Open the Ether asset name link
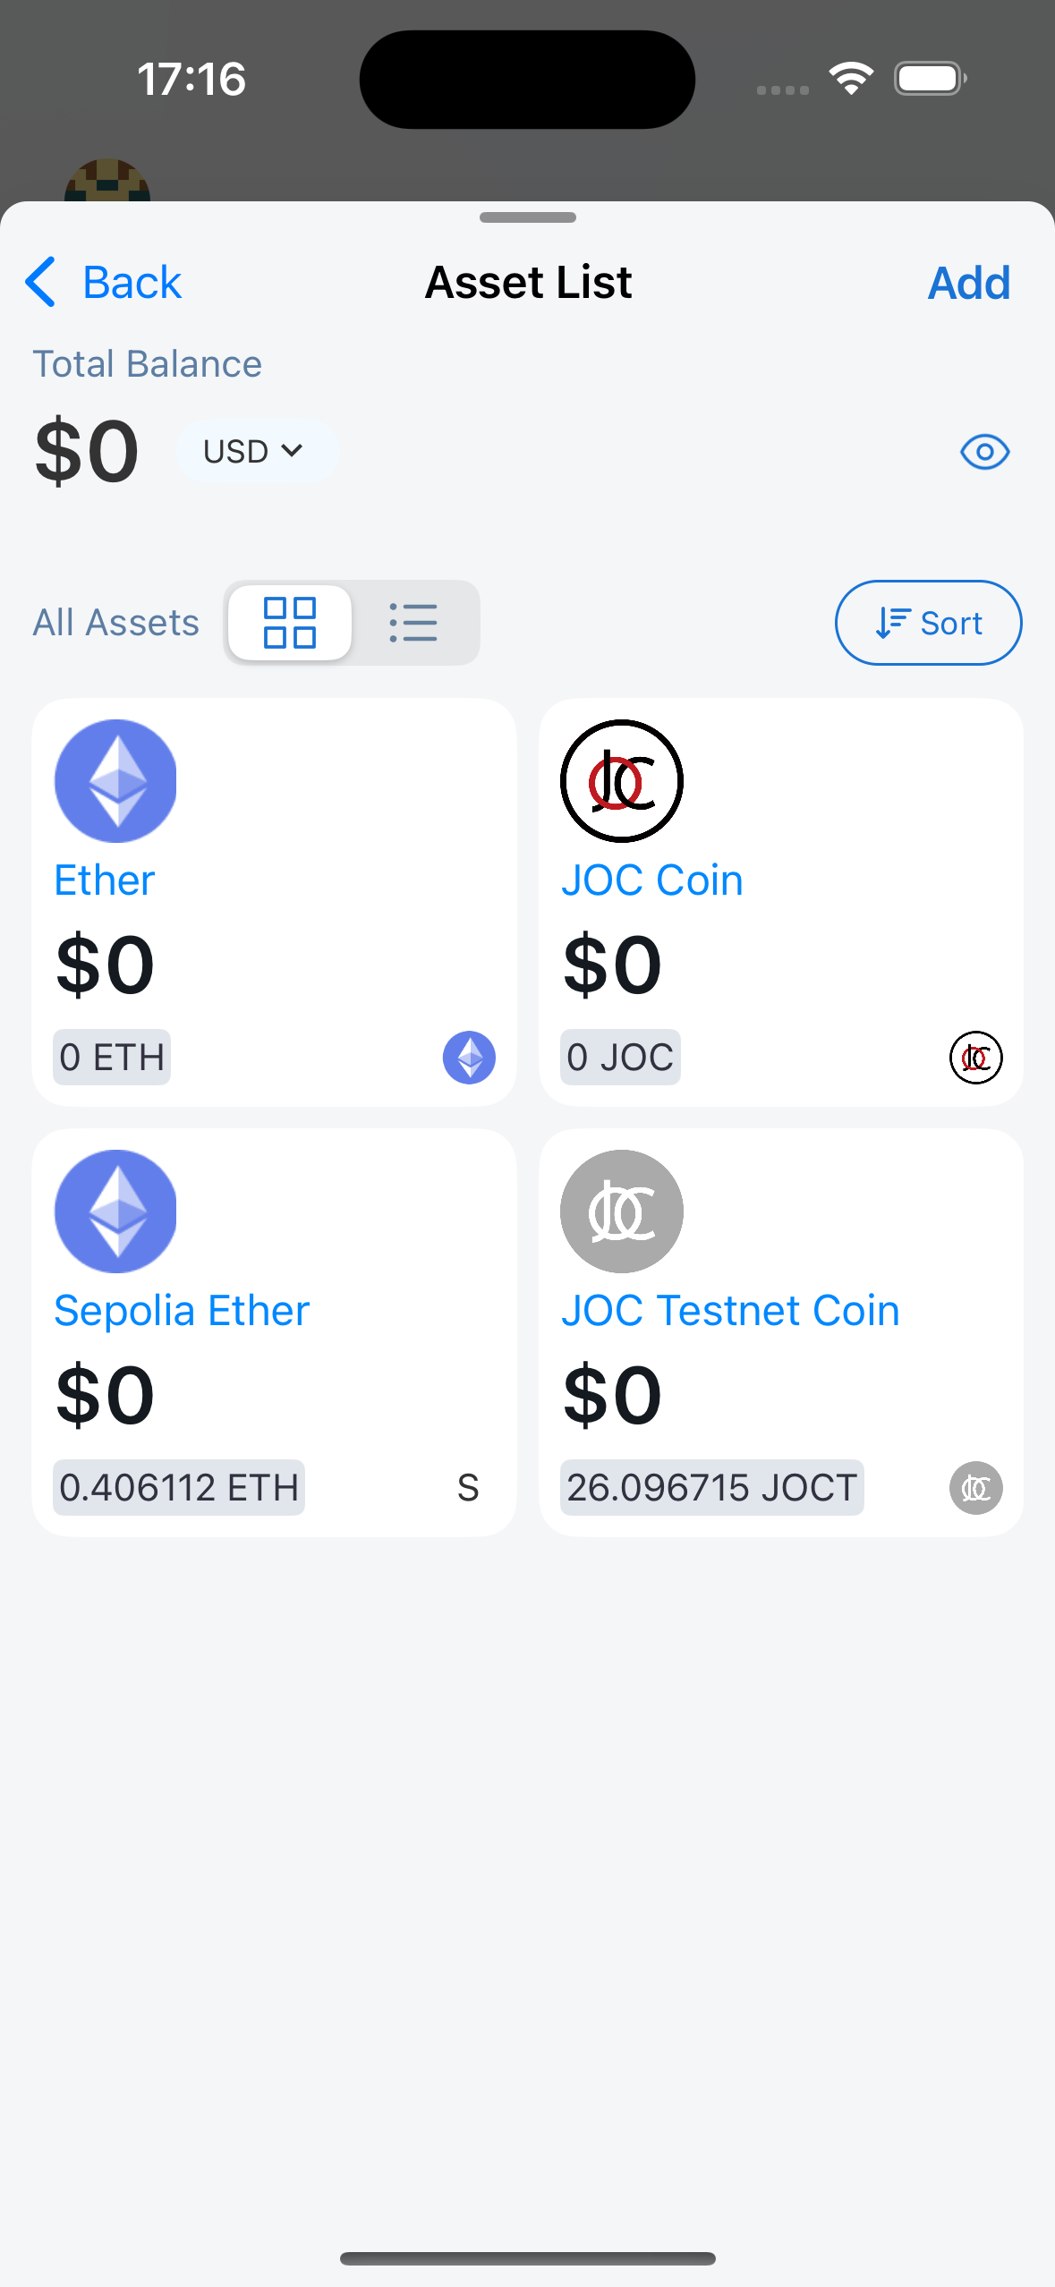Viewport: 1055px width, 2287px height. [x=105, y=880]
